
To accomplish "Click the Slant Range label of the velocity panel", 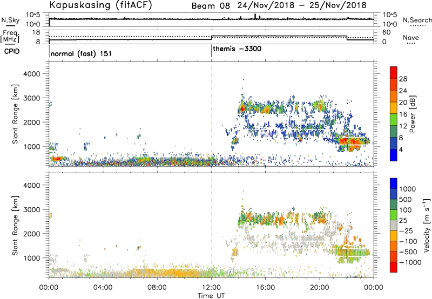I will click(15, 225).
